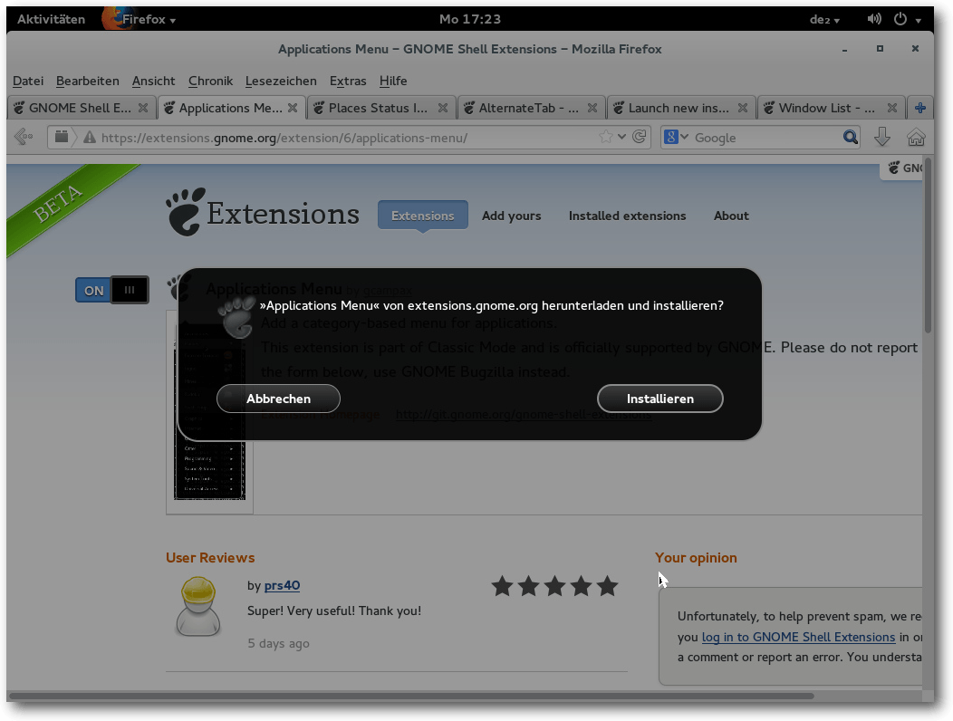
Task: Select the Extensions nav button
Action: click(422, 216)
